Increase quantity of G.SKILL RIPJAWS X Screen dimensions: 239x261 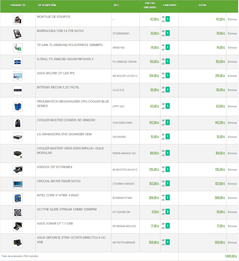[x=163, y=59]
